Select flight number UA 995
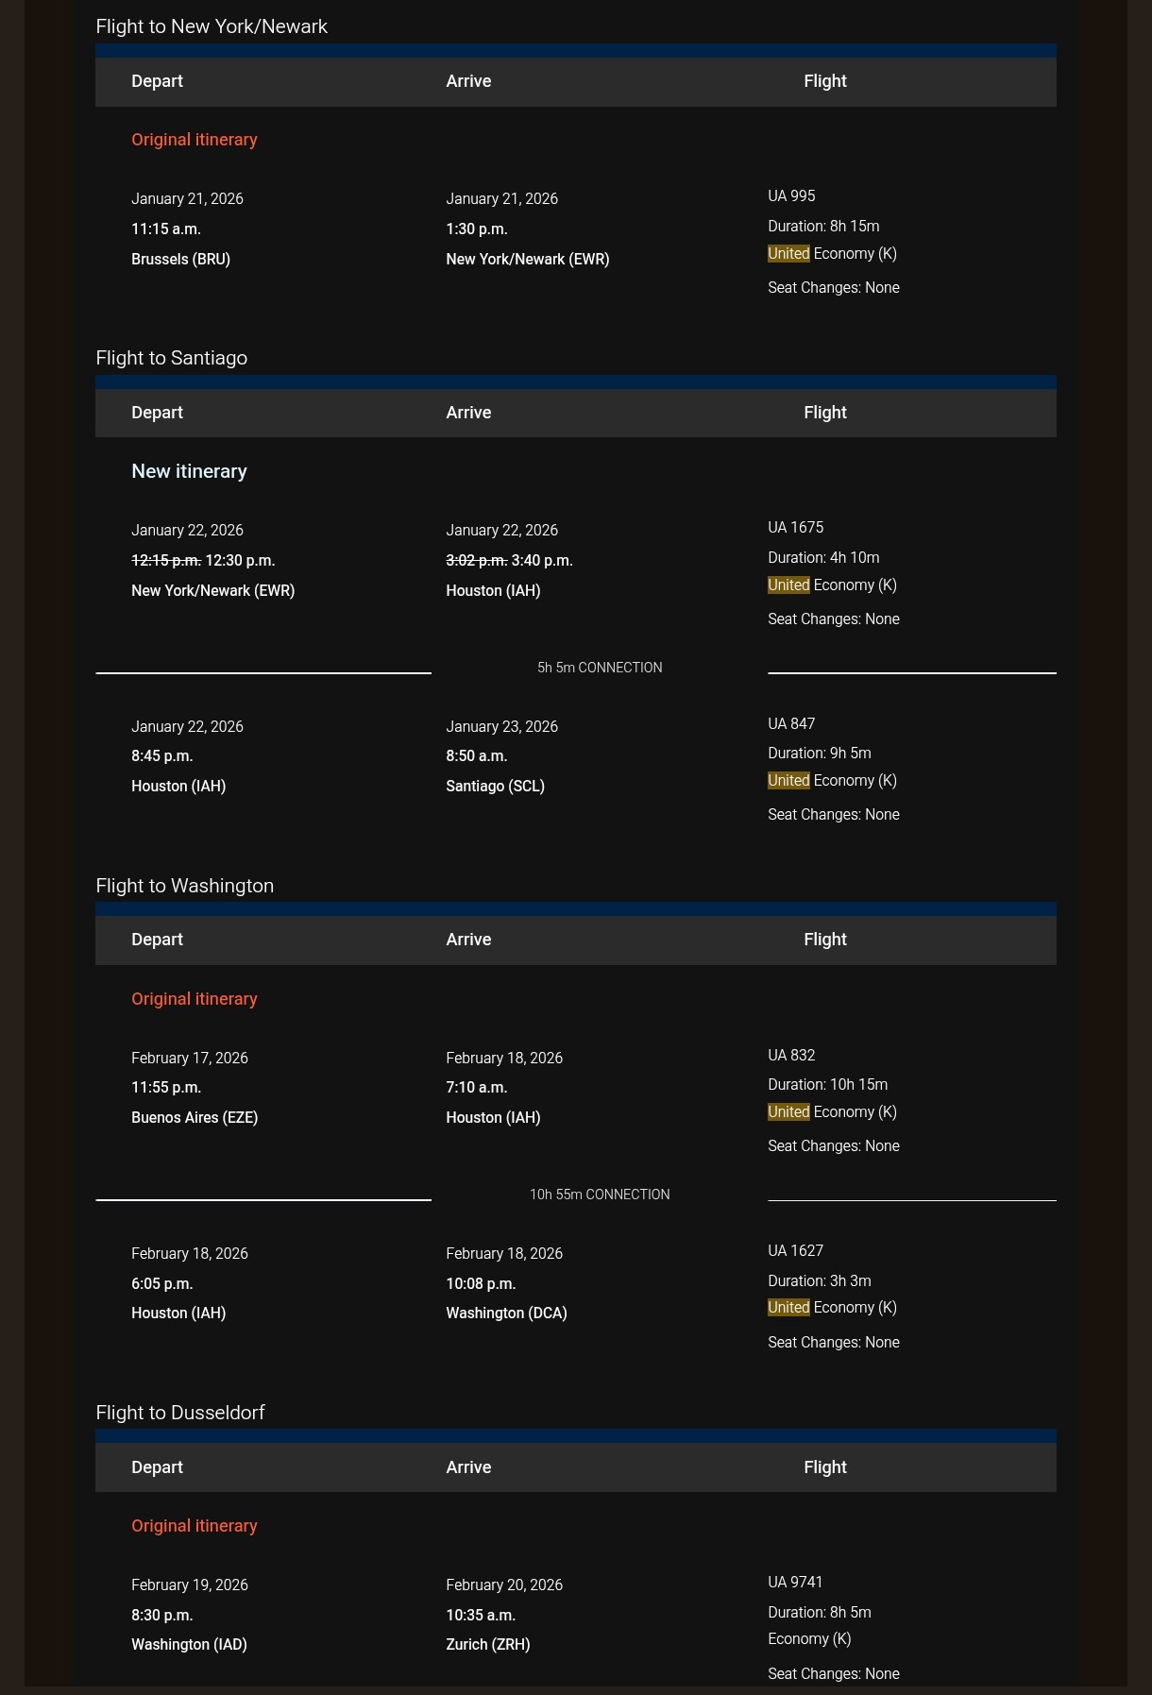 click(791, 196)
